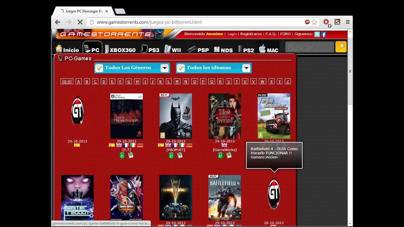Filter games by [0-9] index
The width and height of the screenshot is (404, 227).
click(67, 81)
